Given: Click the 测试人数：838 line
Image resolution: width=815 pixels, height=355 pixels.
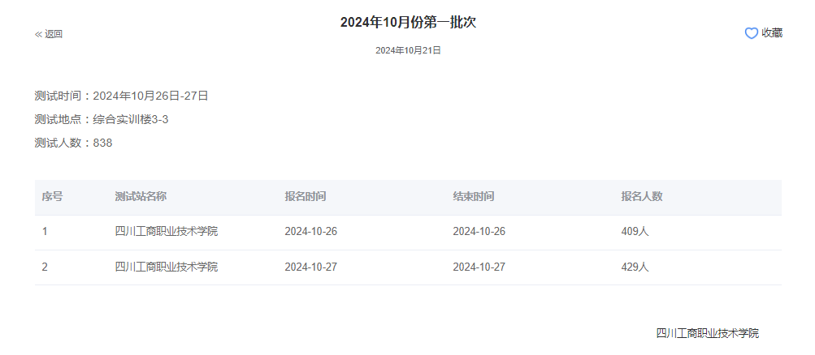Looking at the screenshot, I should point(73,143).
